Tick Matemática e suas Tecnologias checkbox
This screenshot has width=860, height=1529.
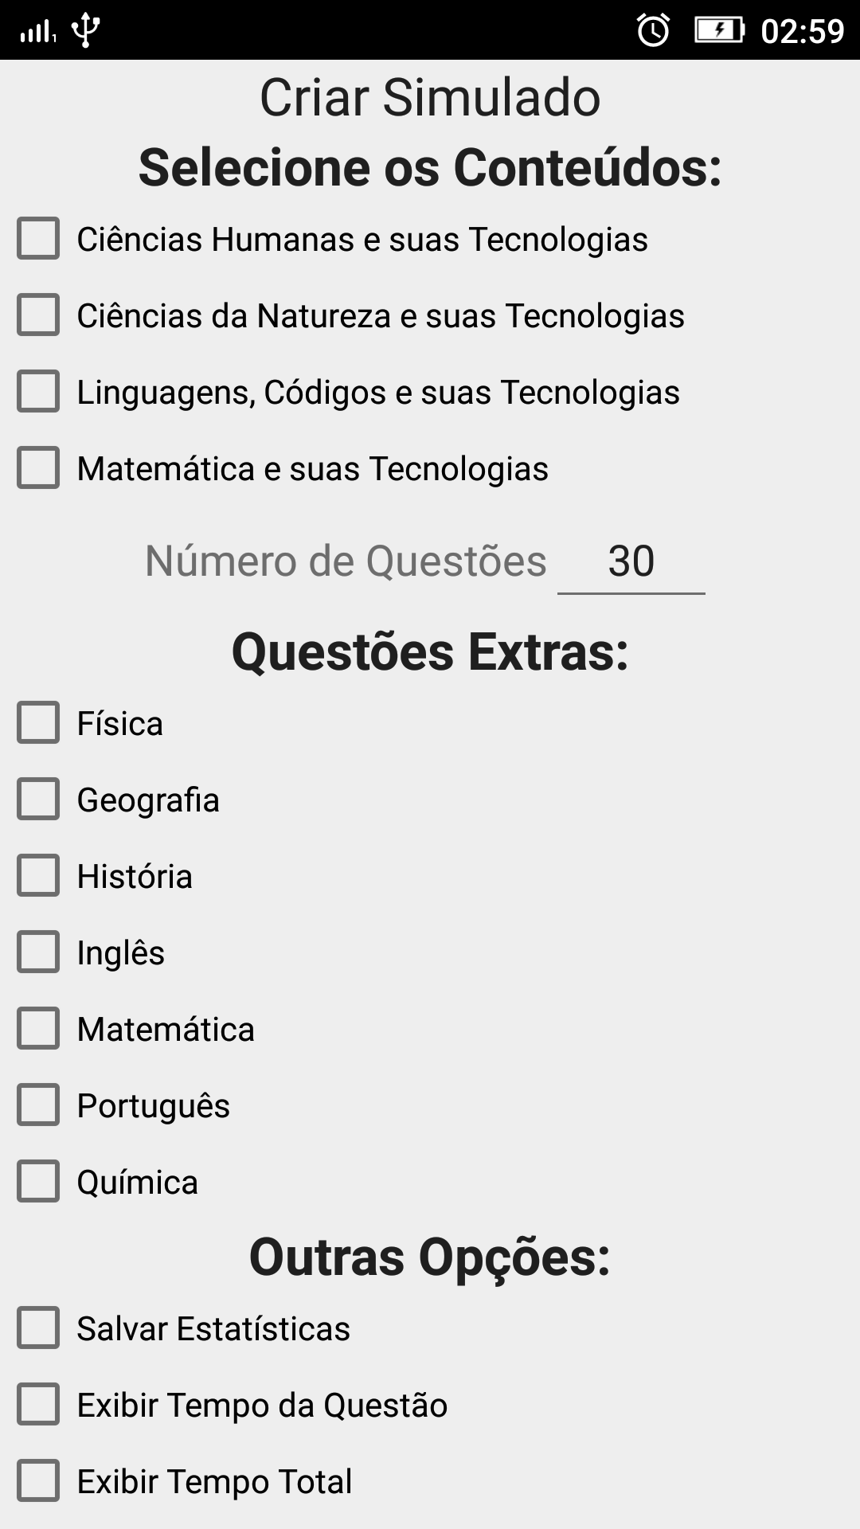[38, 467]
